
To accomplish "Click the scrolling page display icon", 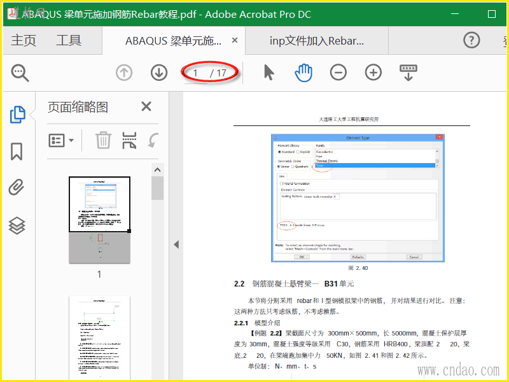I will 408,73.
